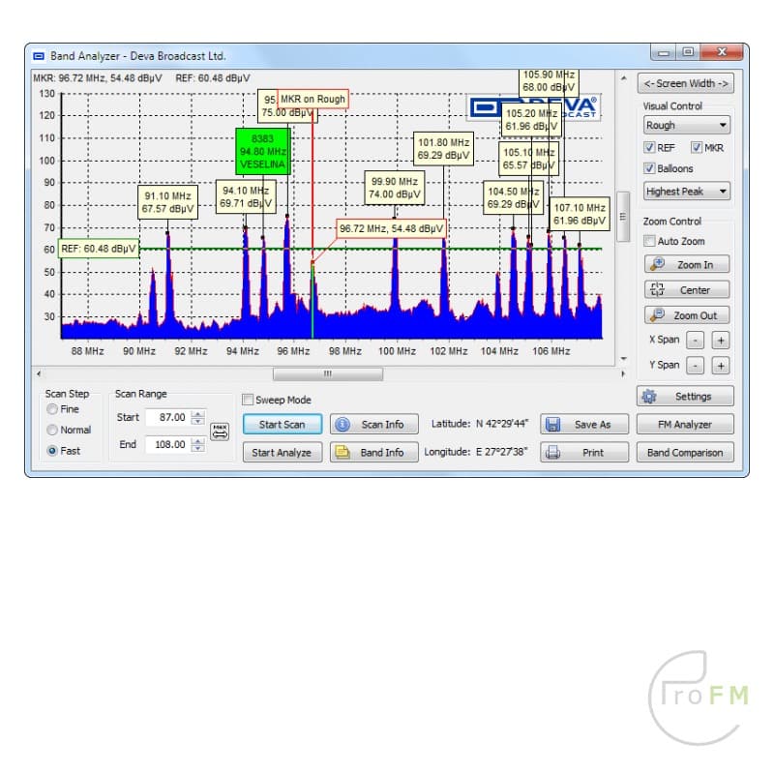
Task: Open Settings with the gear button
Action: tap(684, 396)
